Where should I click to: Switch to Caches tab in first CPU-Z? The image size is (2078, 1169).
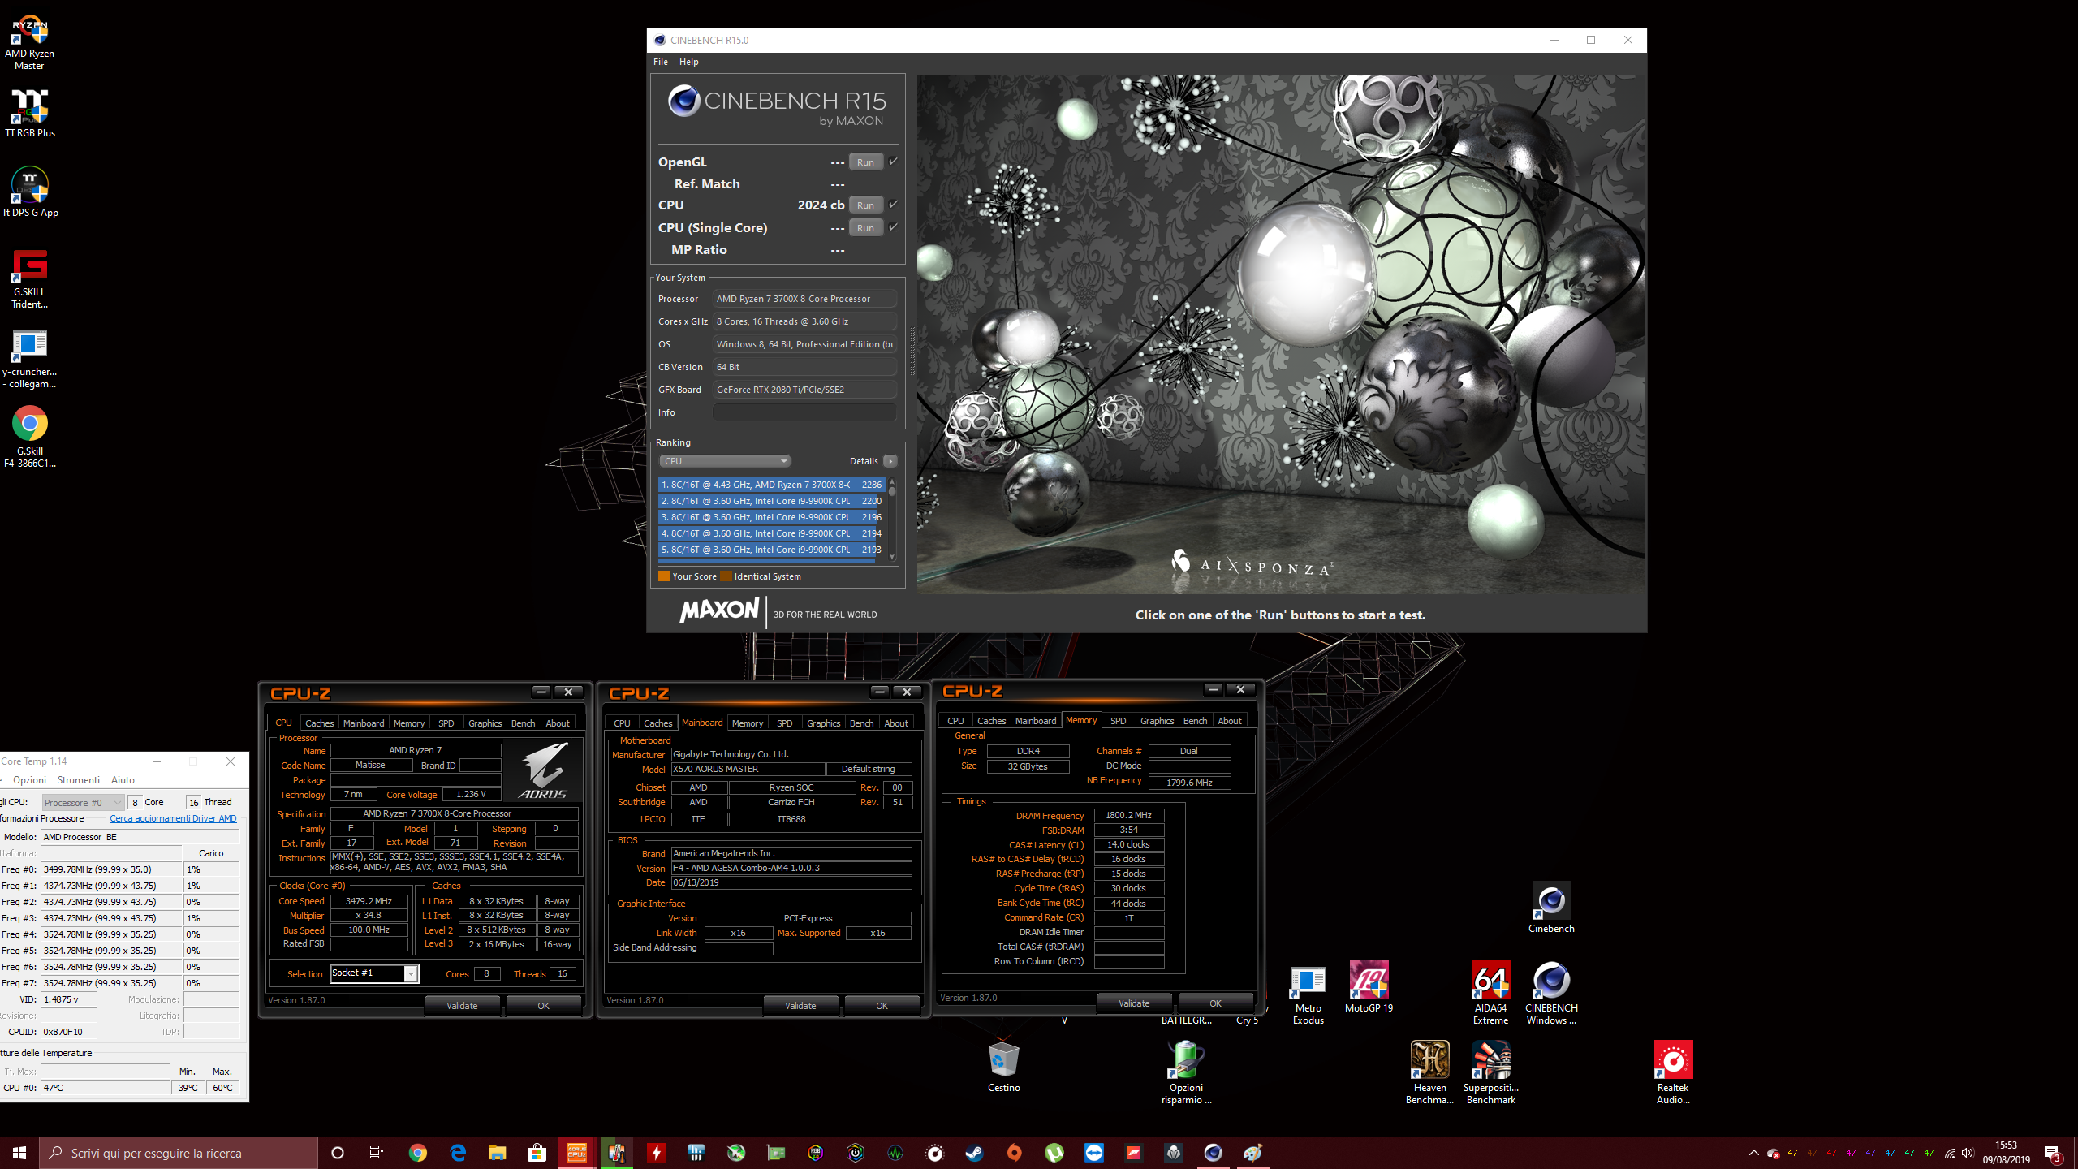point(319,723)
